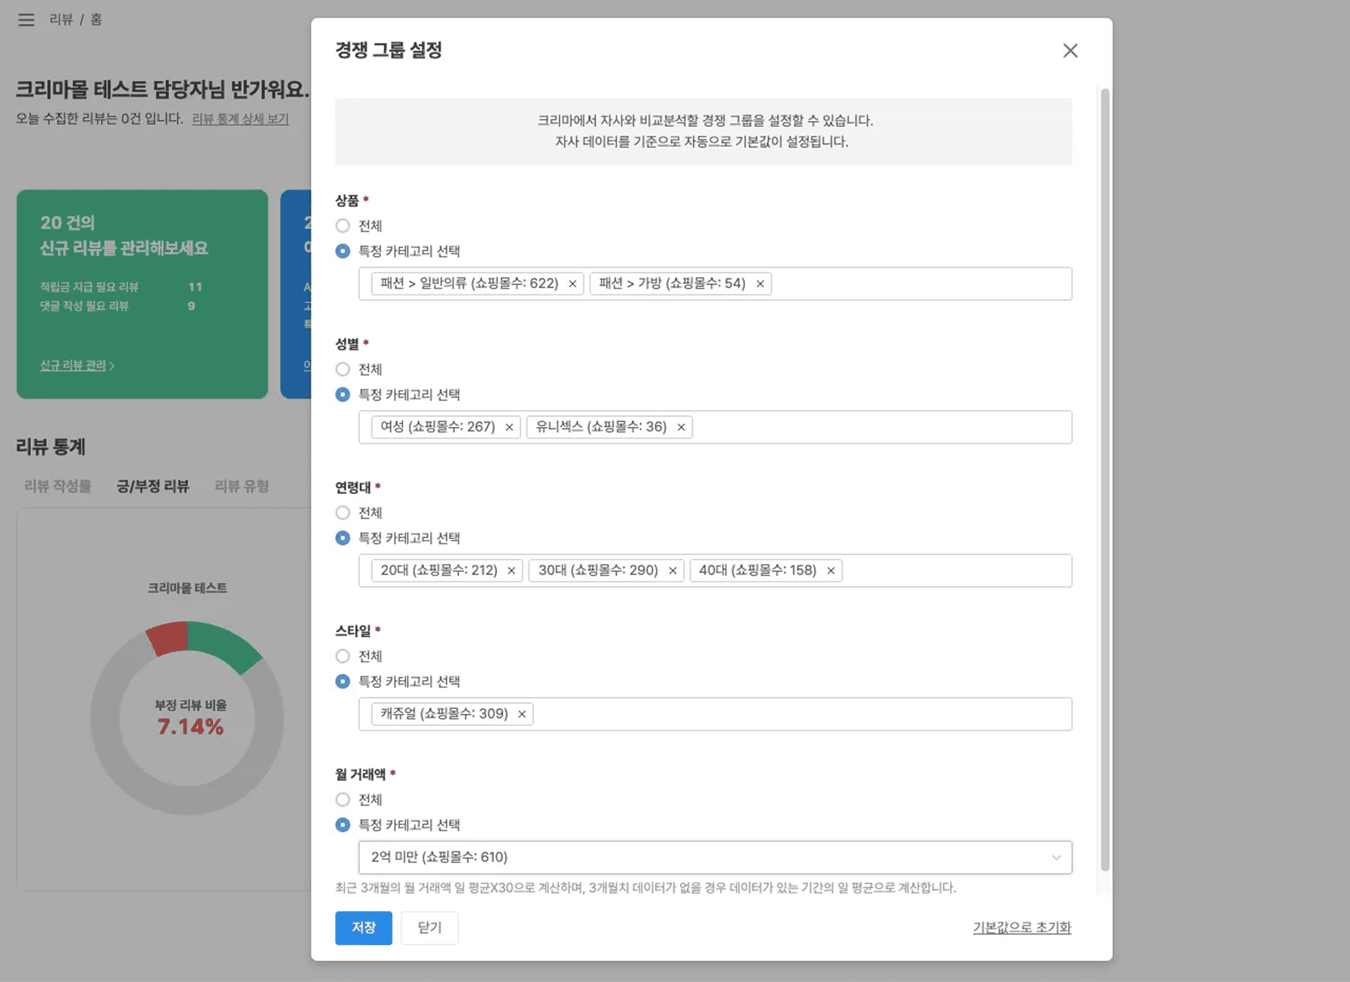Open the hamburger navigation menu

(x=26, y=20)
